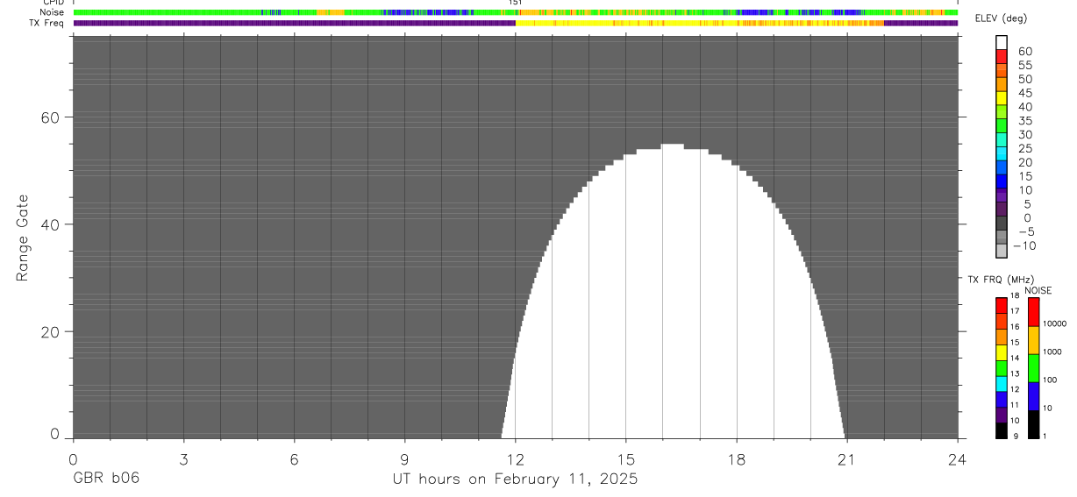Click the '13' label on TX FRQ legend
This screenshot has width=1077, height=497.
[1015, 374]
